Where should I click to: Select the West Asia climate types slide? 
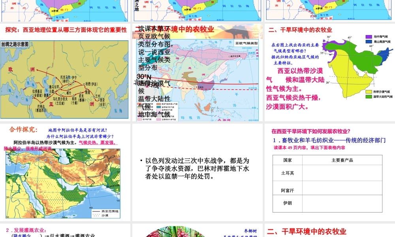coord(330,73)
